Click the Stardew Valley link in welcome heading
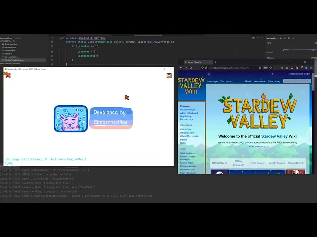317x237 pixels. (274, 136)
